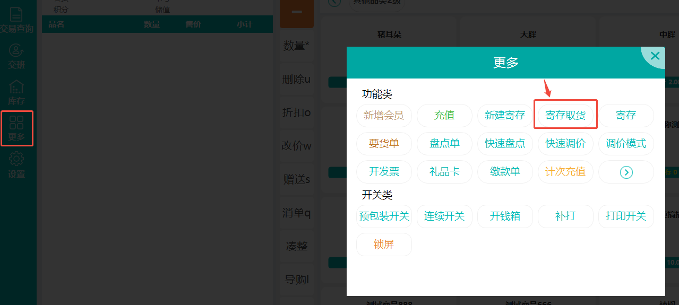Image resolution: width=679 pixels, height=305 pixels.
Task: Click the 凑整 round-up key
Action: coord(297,247)
